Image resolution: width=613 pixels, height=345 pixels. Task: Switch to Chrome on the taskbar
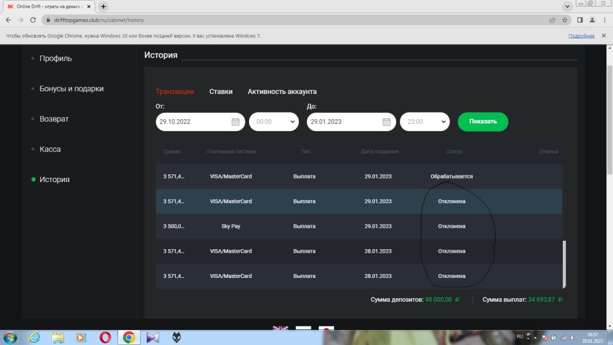(129, 337)
